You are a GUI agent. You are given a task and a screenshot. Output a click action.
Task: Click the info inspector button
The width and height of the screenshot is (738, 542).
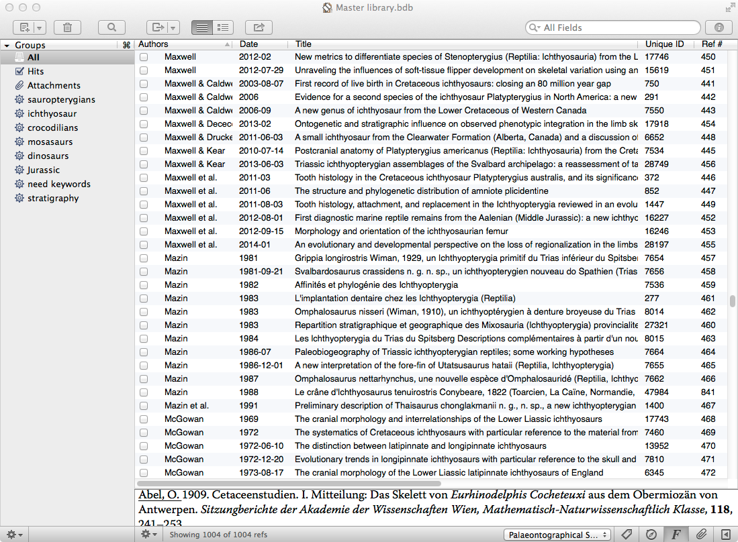pyautogui.click(x=719, y=28)
